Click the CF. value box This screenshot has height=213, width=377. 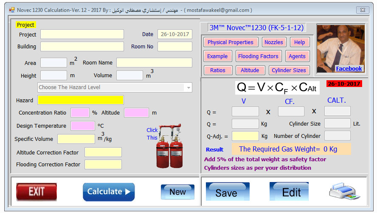[291, 112]
